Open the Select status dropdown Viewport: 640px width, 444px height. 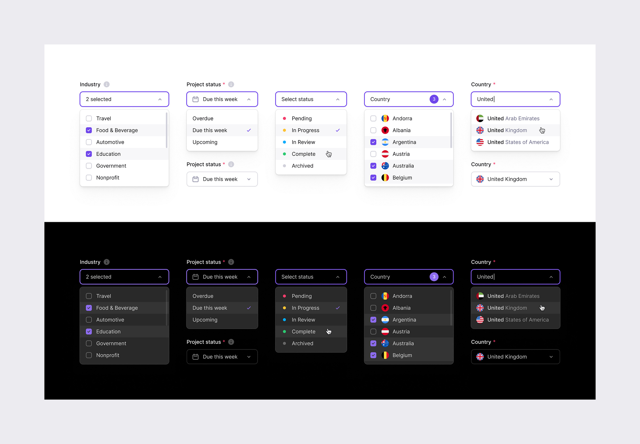coord(311,99)
